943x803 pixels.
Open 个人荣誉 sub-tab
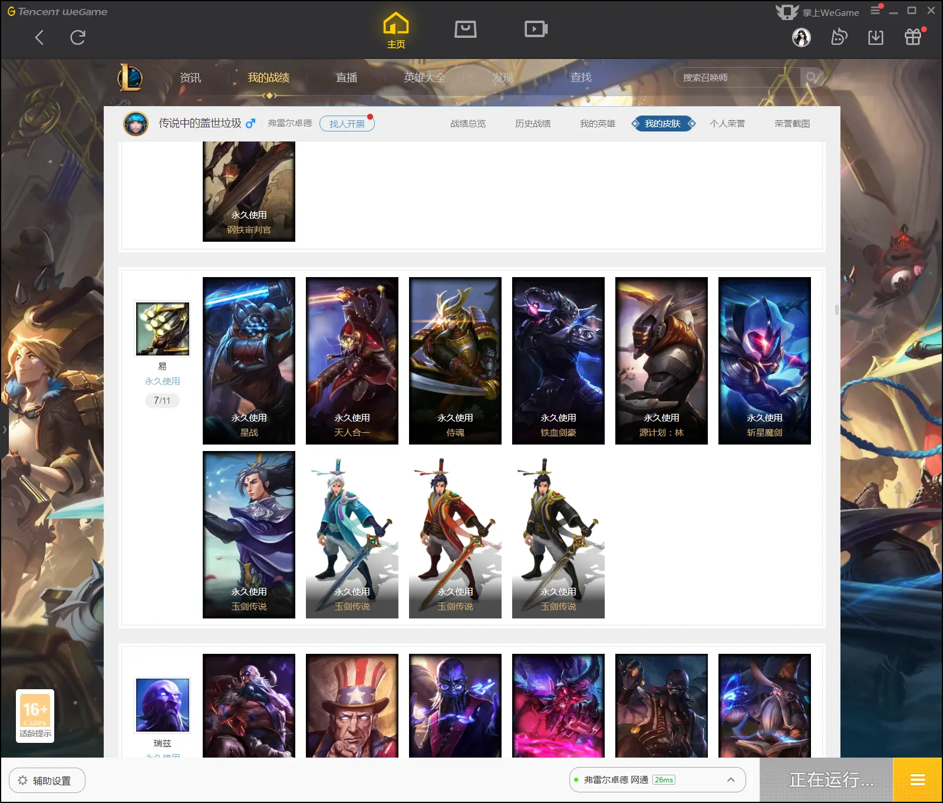pyautogui.click(x=727, y=123)
